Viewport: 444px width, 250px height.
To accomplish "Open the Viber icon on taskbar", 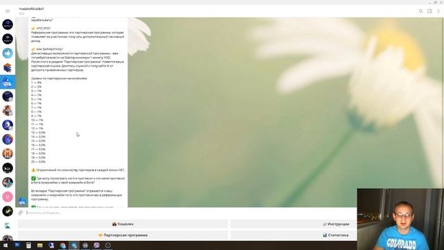I will point(96,245).
